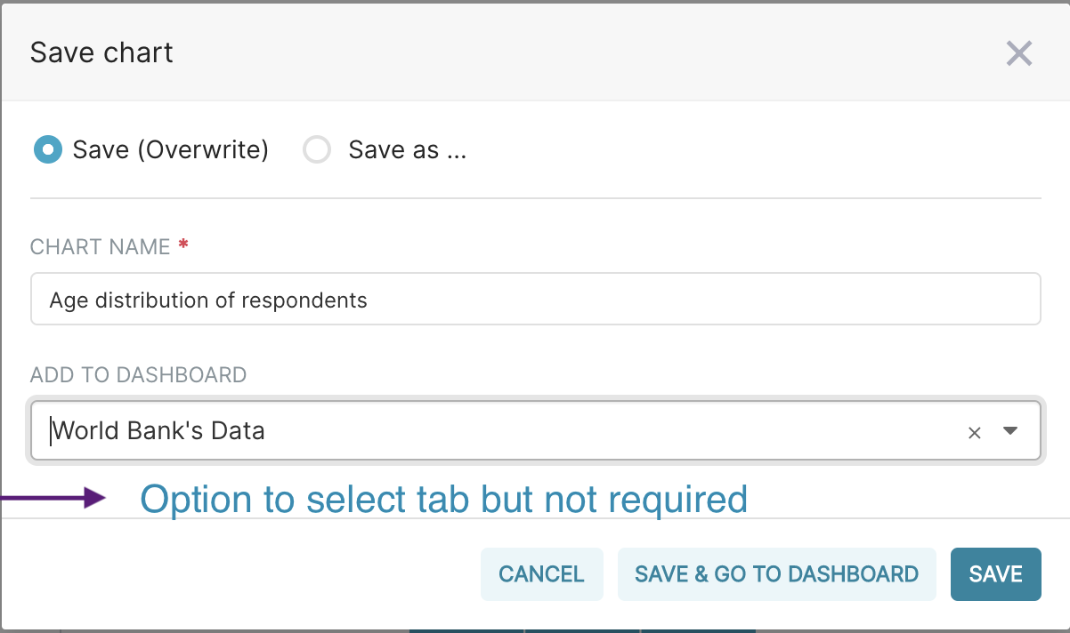
Task: Click the CHART NAME field label
Action: tap(100, 247)
